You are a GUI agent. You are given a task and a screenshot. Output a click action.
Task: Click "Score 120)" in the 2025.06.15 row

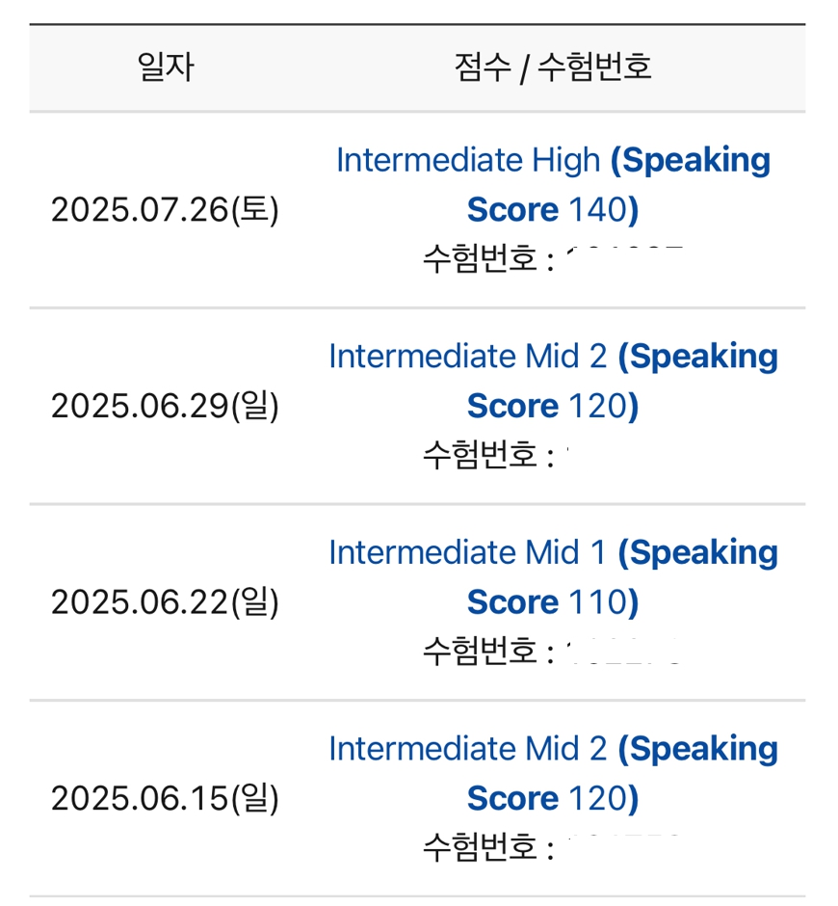[x=553, y=798]
